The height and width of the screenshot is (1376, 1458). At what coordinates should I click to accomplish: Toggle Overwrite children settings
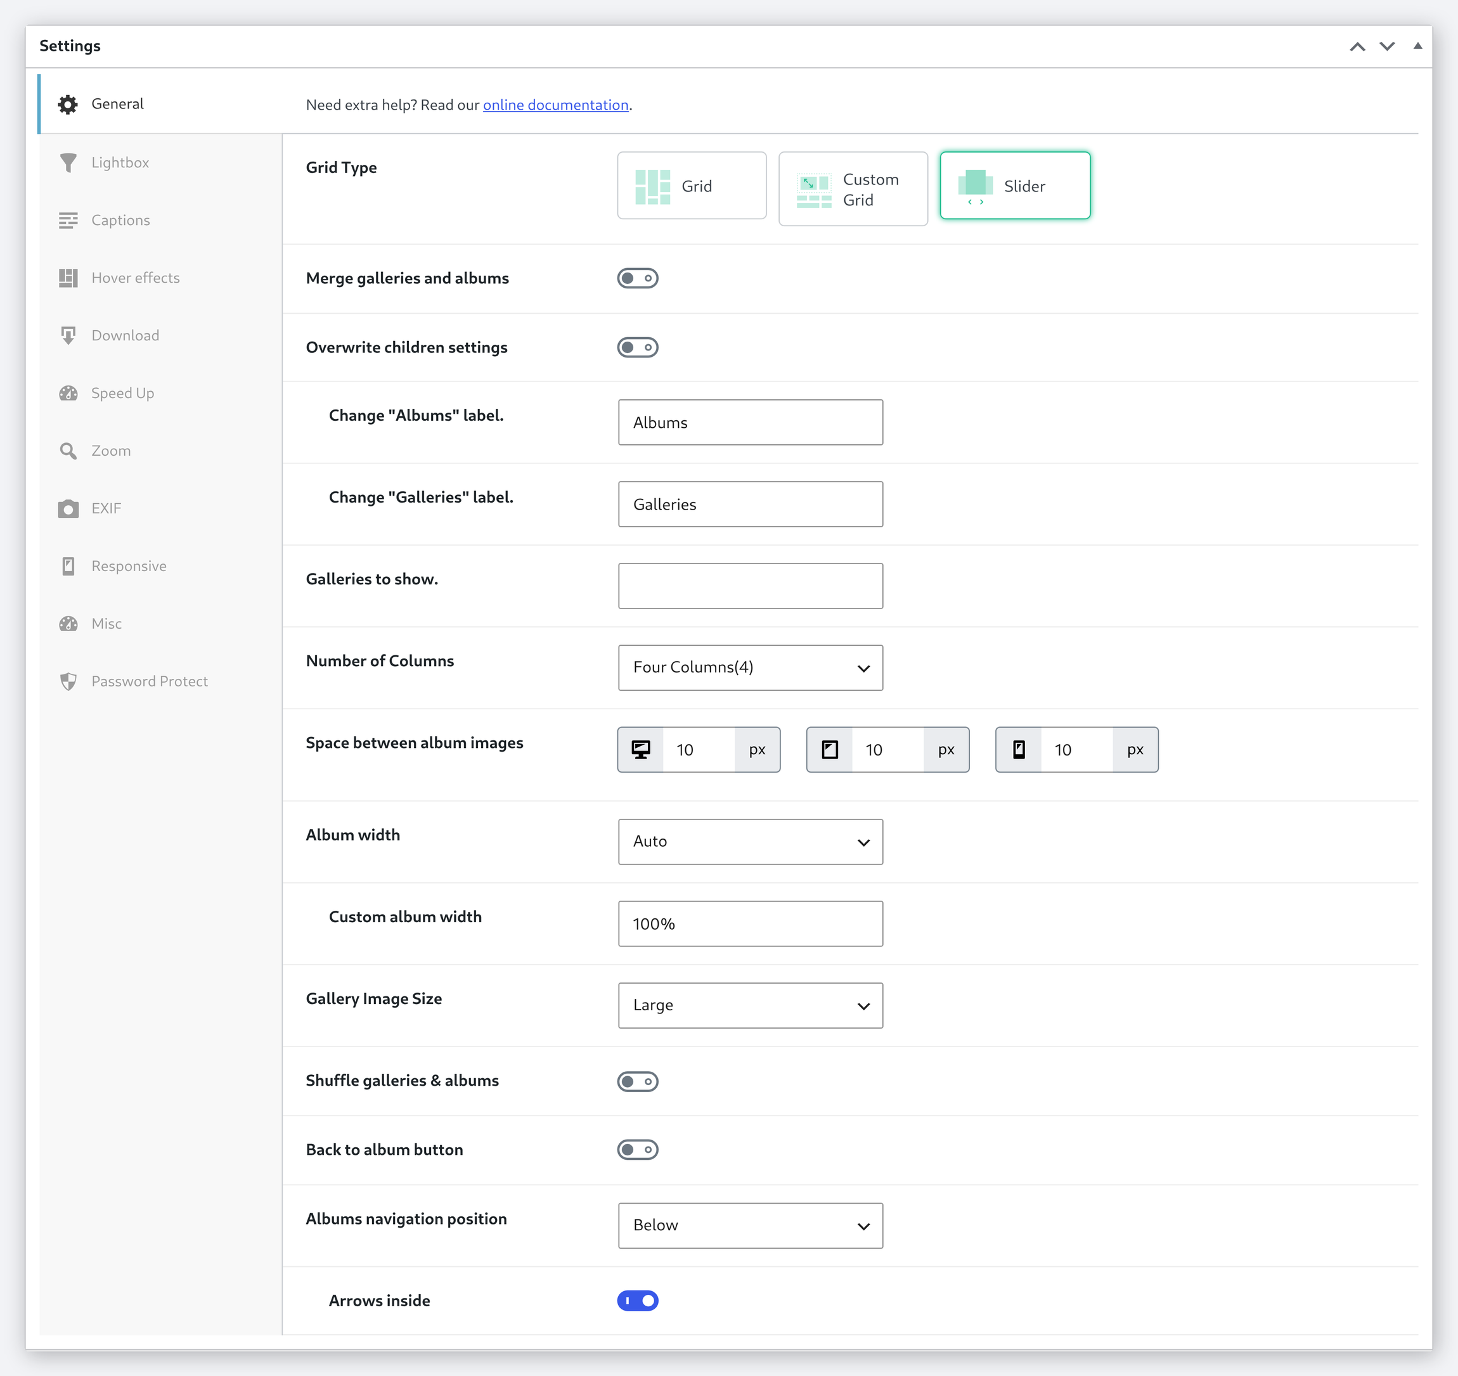(637, 348)
